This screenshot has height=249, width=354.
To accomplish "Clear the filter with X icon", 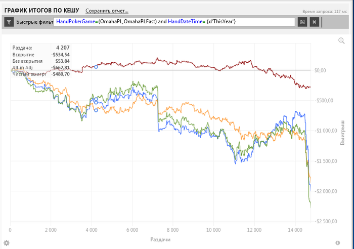I will (x=314, y=22).
